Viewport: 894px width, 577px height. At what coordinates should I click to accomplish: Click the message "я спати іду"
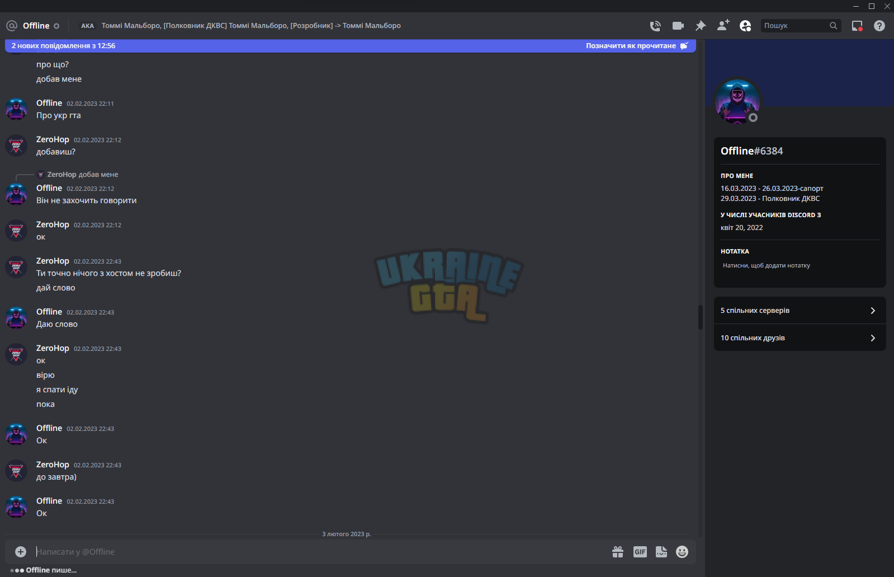coord(57,390)
